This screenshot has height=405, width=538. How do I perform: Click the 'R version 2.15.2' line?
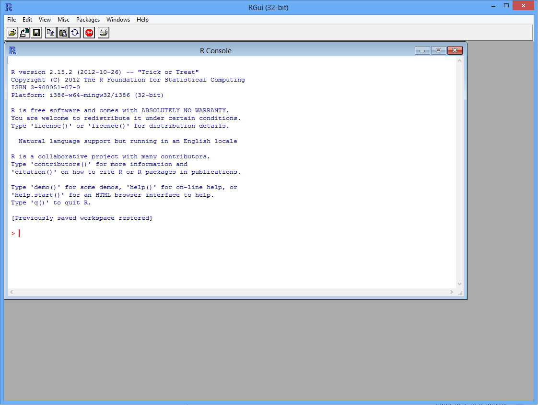pyautogui.click(x=105, y=72)
